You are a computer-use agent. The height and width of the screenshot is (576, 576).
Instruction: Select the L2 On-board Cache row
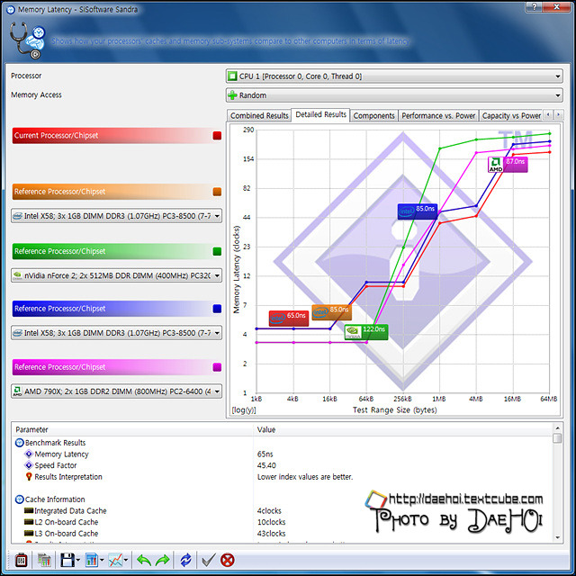(66, 522)
